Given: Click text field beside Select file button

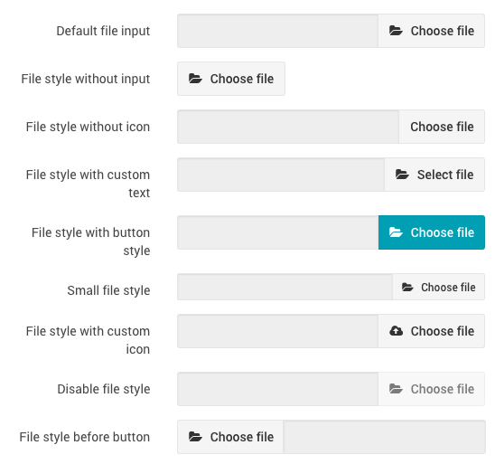Looking at the screenshot, I should click(281, 175).
